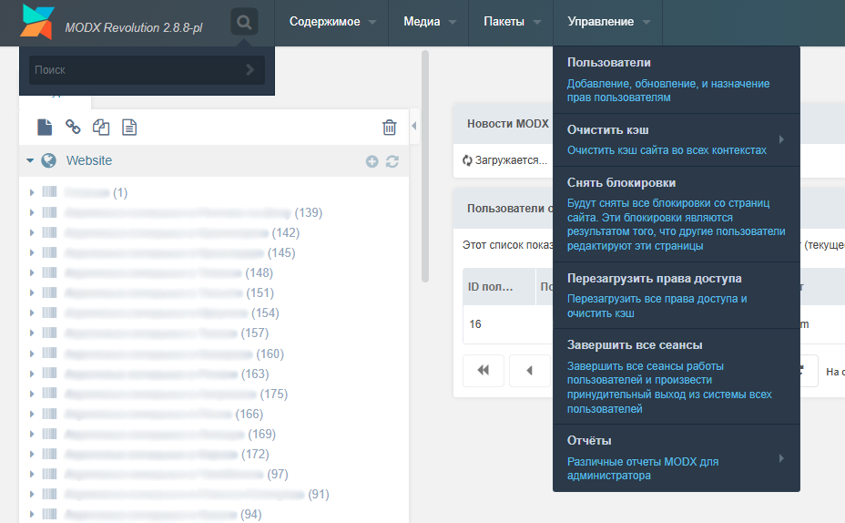Create a new symlink resource

(x=101, y=128)
